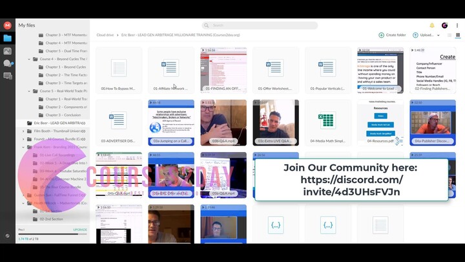
Task: Open the Photos section icon in sidebar
Action: [x=8, y=50]
